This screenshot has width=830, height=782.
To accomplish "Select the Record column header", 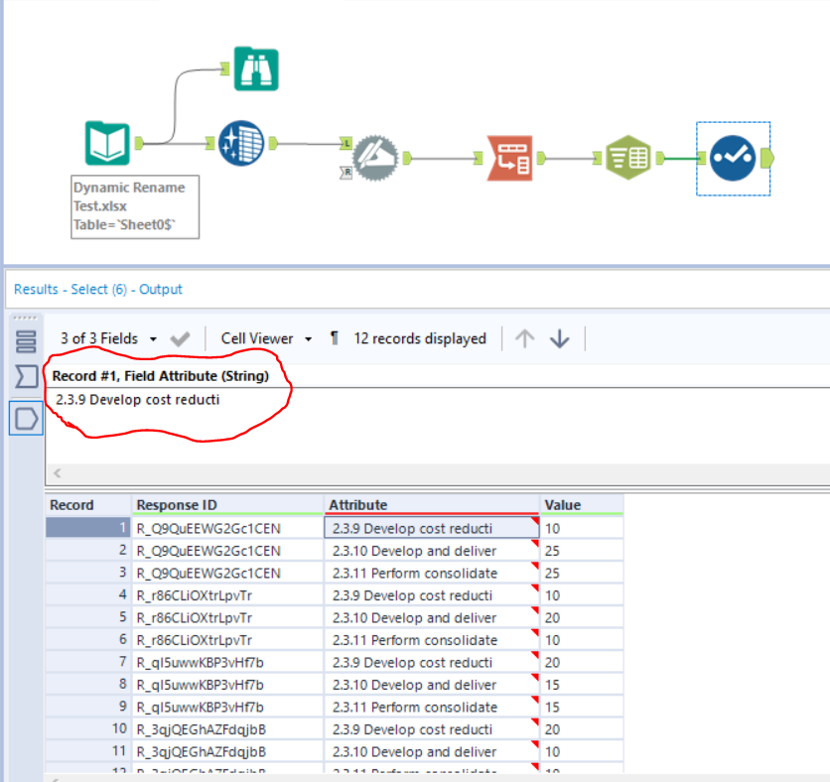I will 88,505.
